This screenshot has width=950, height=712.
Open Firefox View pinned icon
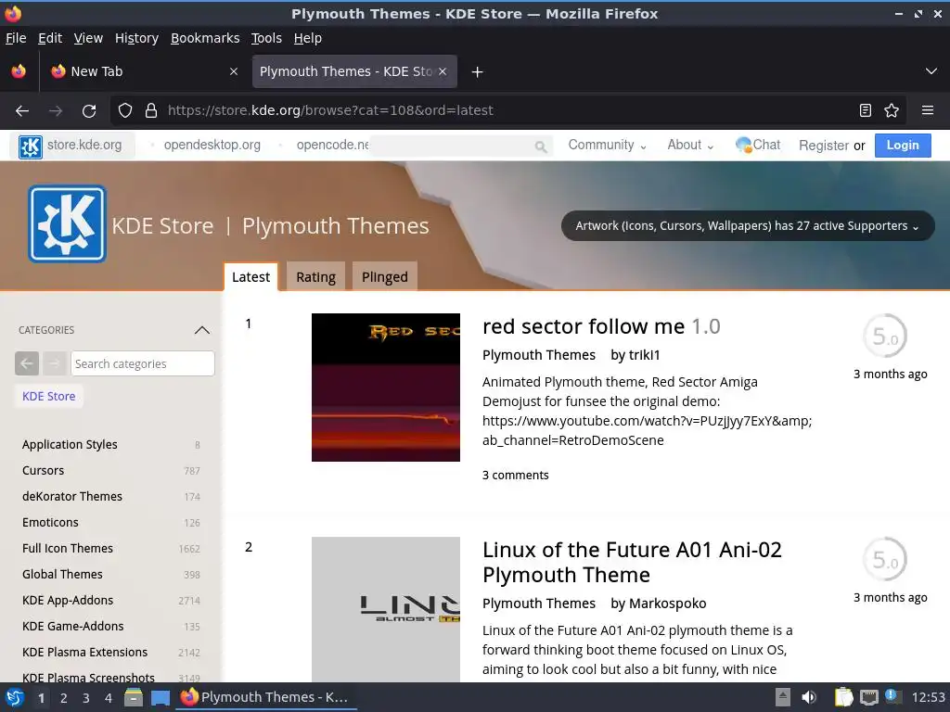[x=19, y=71]
